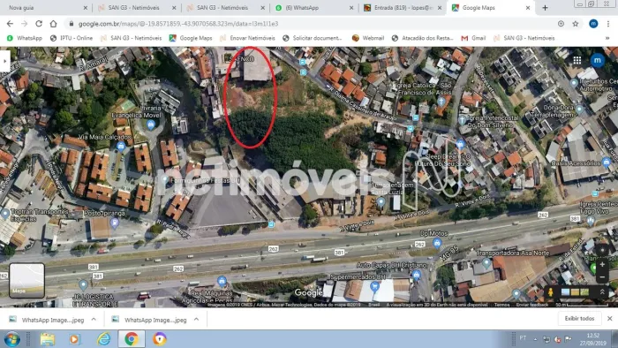This screenshot has width=618, height=348.
Task: Switch to first SAN G3 Netimóveis tab
Action: pos(137,7)
